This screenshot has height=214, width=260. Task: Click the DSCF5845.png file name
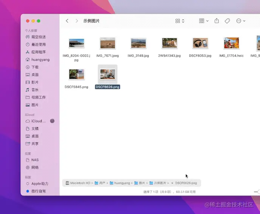(76, 87)
